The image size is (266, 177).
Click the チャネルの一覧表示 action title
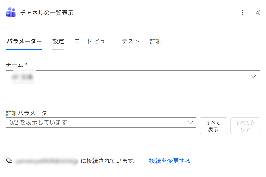[x=47, y=13]
